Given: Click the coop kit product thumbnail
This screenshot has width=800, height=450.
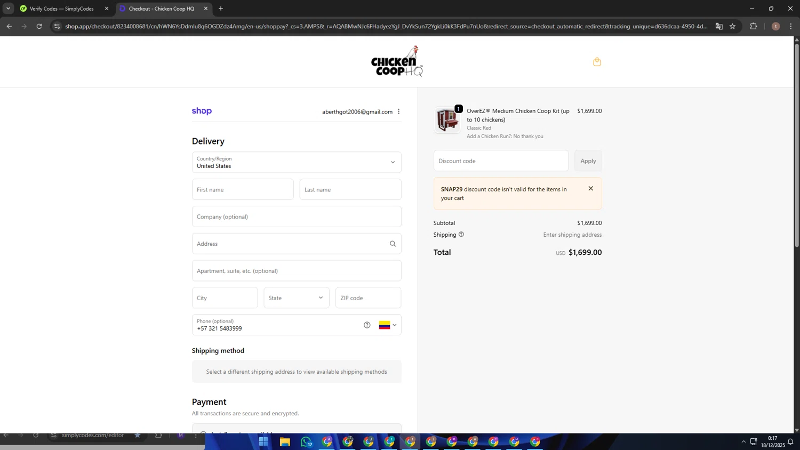Looking at the screenshot, I should pos(447,119).
